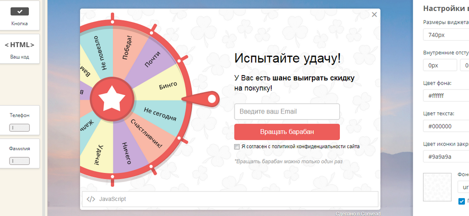
Task: Click the Почти wheel sector
Action: [153, 60]
